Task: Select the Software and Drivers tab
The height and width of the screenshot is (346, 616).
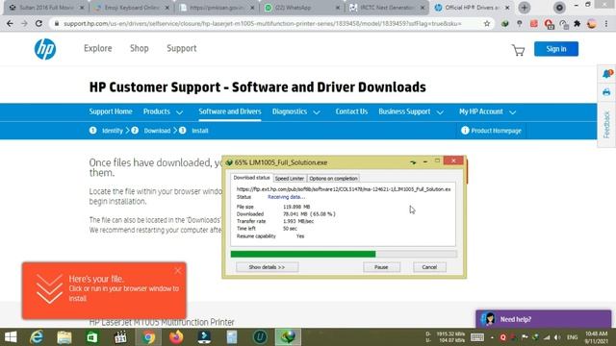Action: click(230, 111)
